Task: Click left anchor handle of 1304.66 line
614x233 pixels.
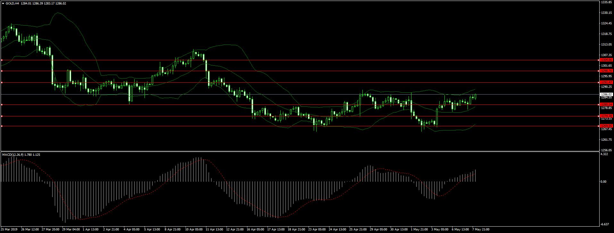Action: click(2, 60)
